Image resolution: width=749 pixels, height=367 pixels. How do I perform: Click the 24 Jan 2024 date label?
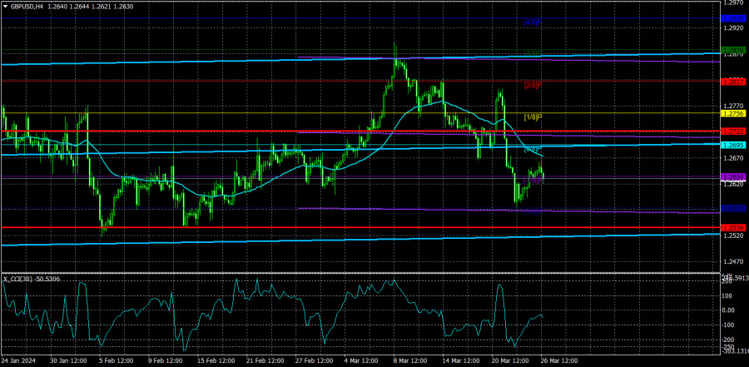click(19, 360)
